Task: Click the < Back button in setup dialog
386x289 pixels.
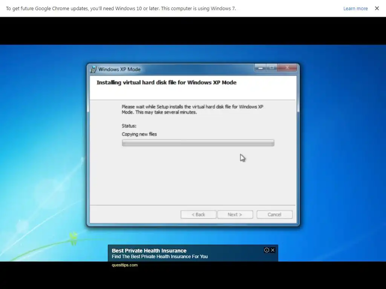Action: pos(198,214)
